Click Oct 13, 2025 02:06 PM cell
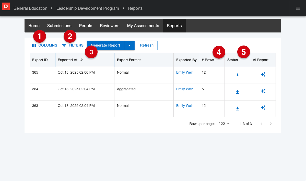This screenshot has width=306, height=181. click(x=85, y=75)
